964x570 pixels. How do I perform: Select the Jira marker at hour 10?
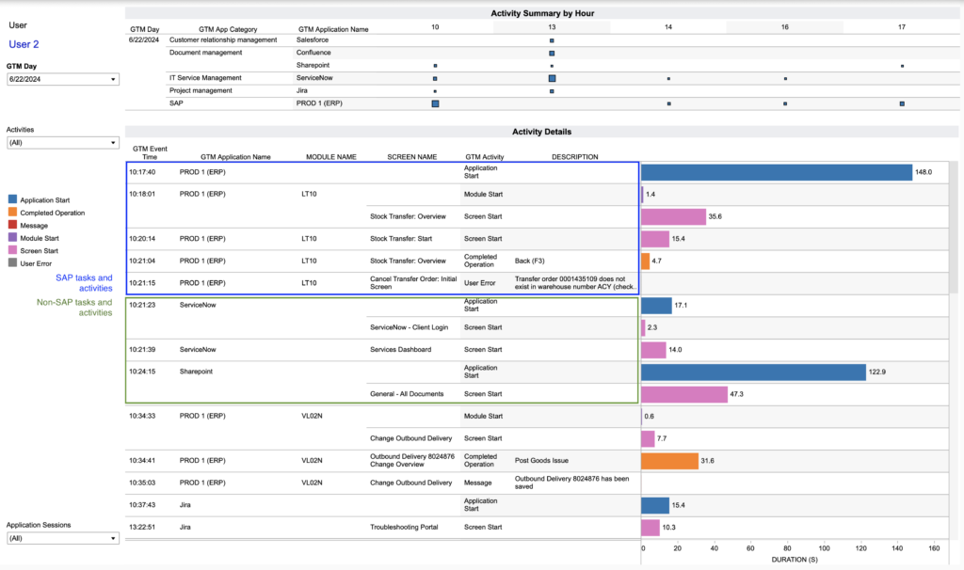435,91
